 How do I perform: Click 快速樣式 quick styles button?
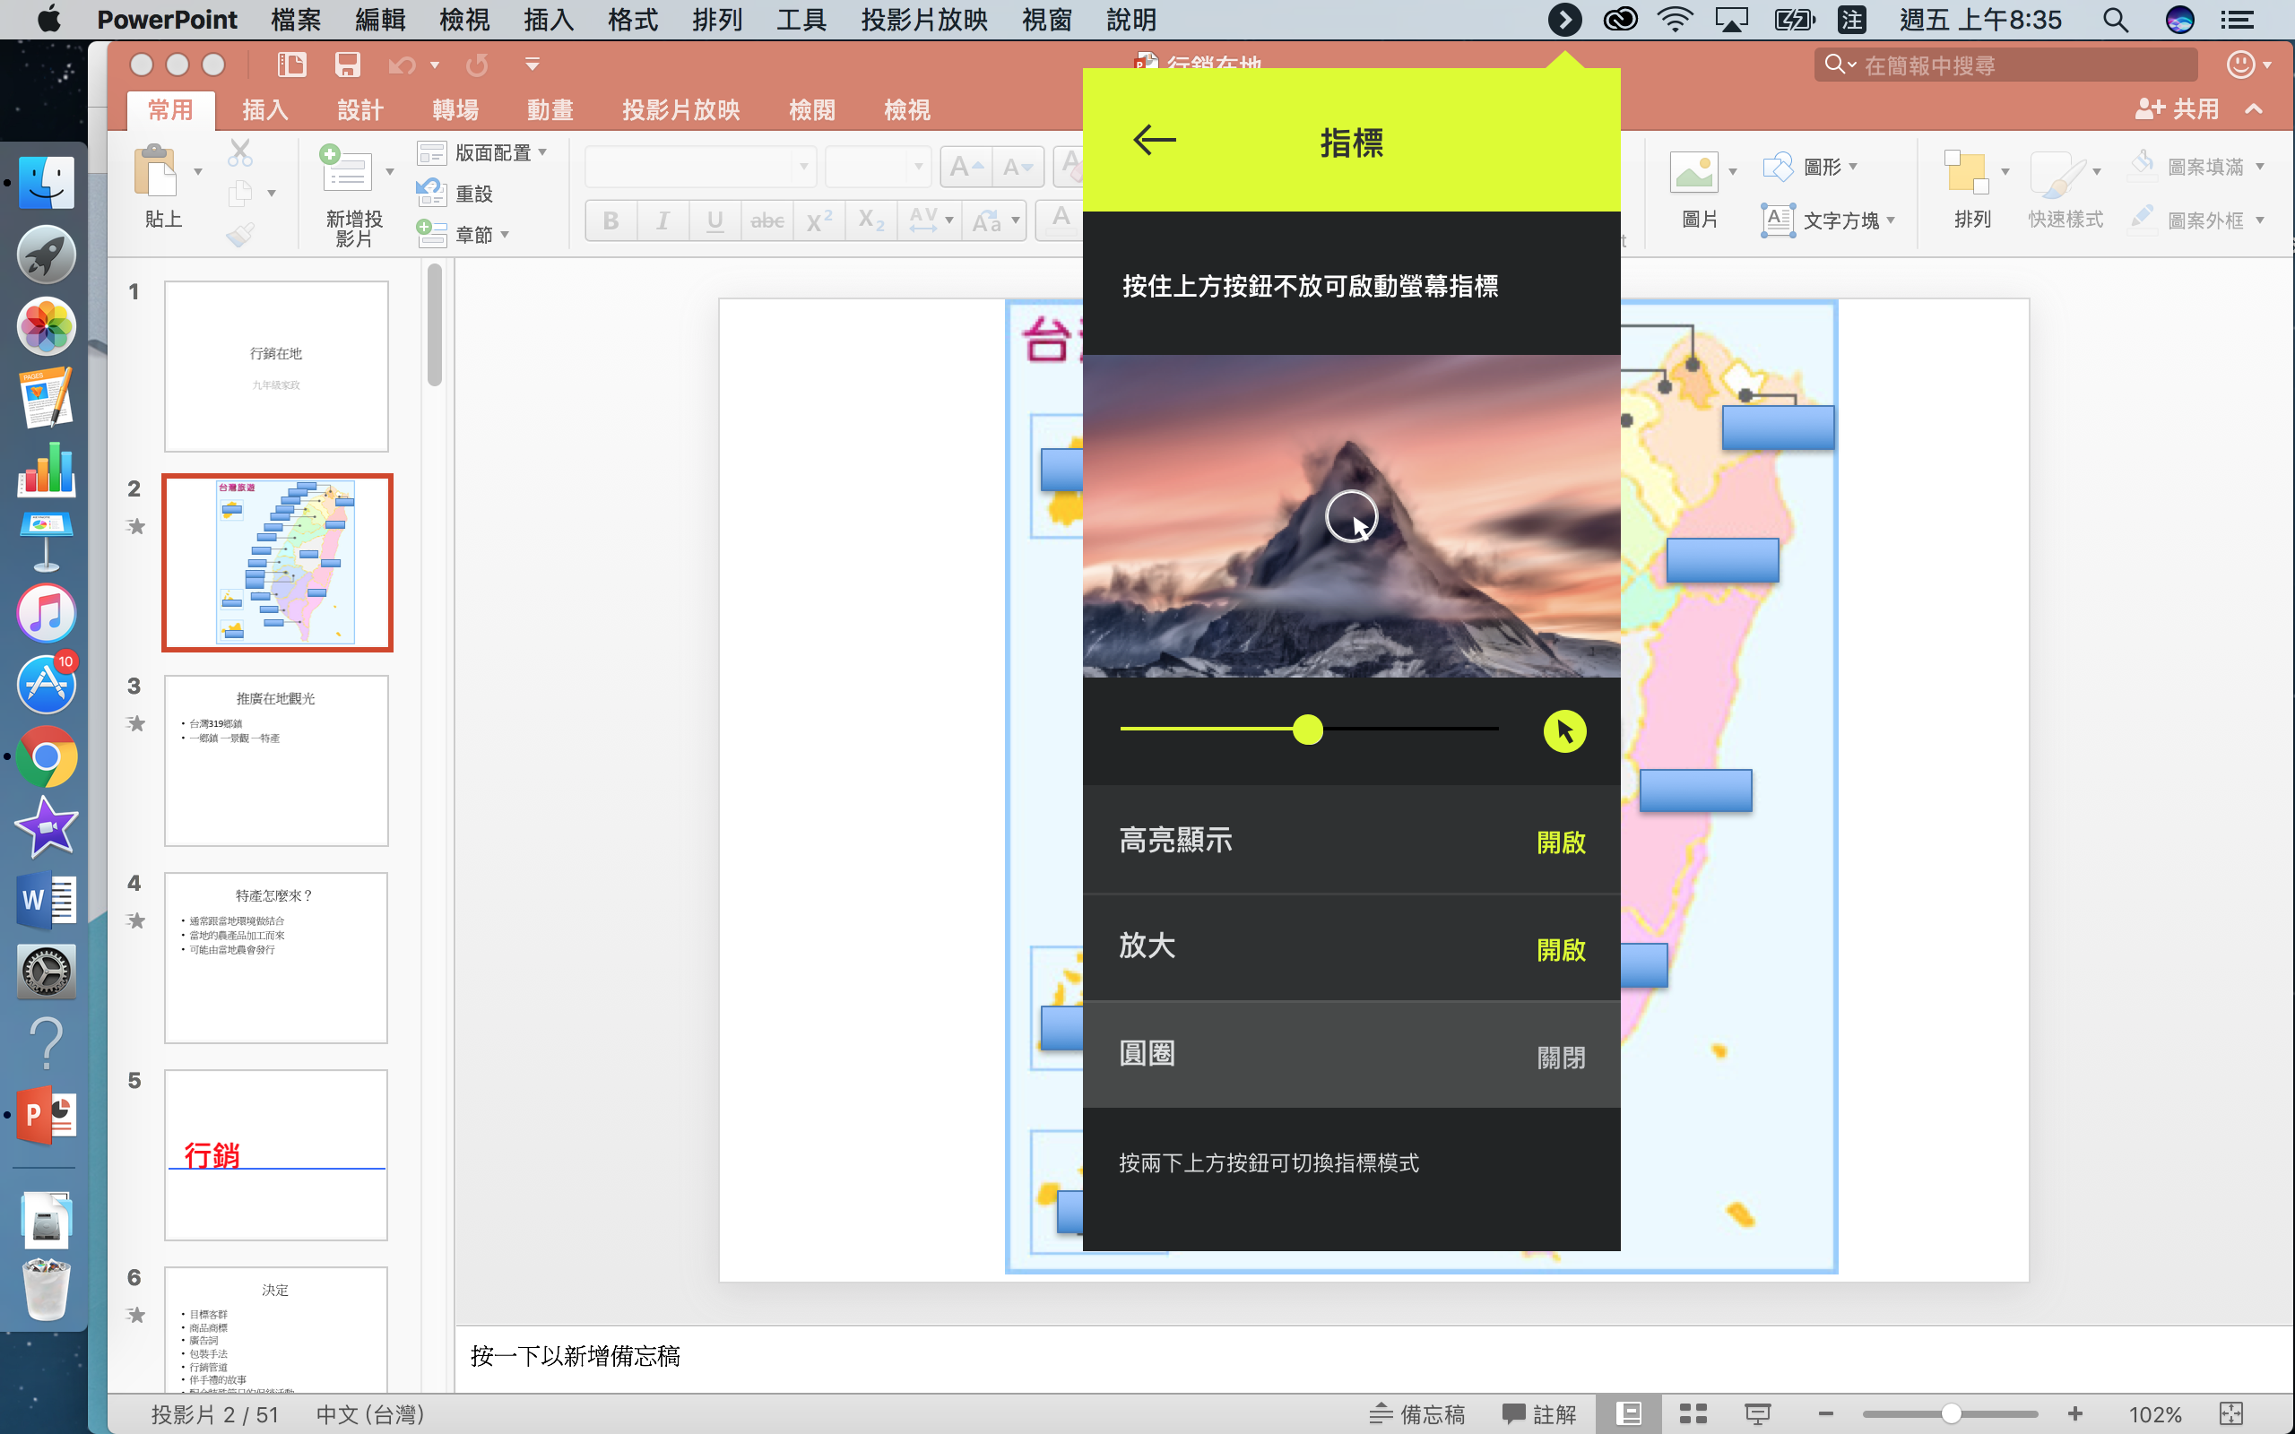click(2065, 191)
